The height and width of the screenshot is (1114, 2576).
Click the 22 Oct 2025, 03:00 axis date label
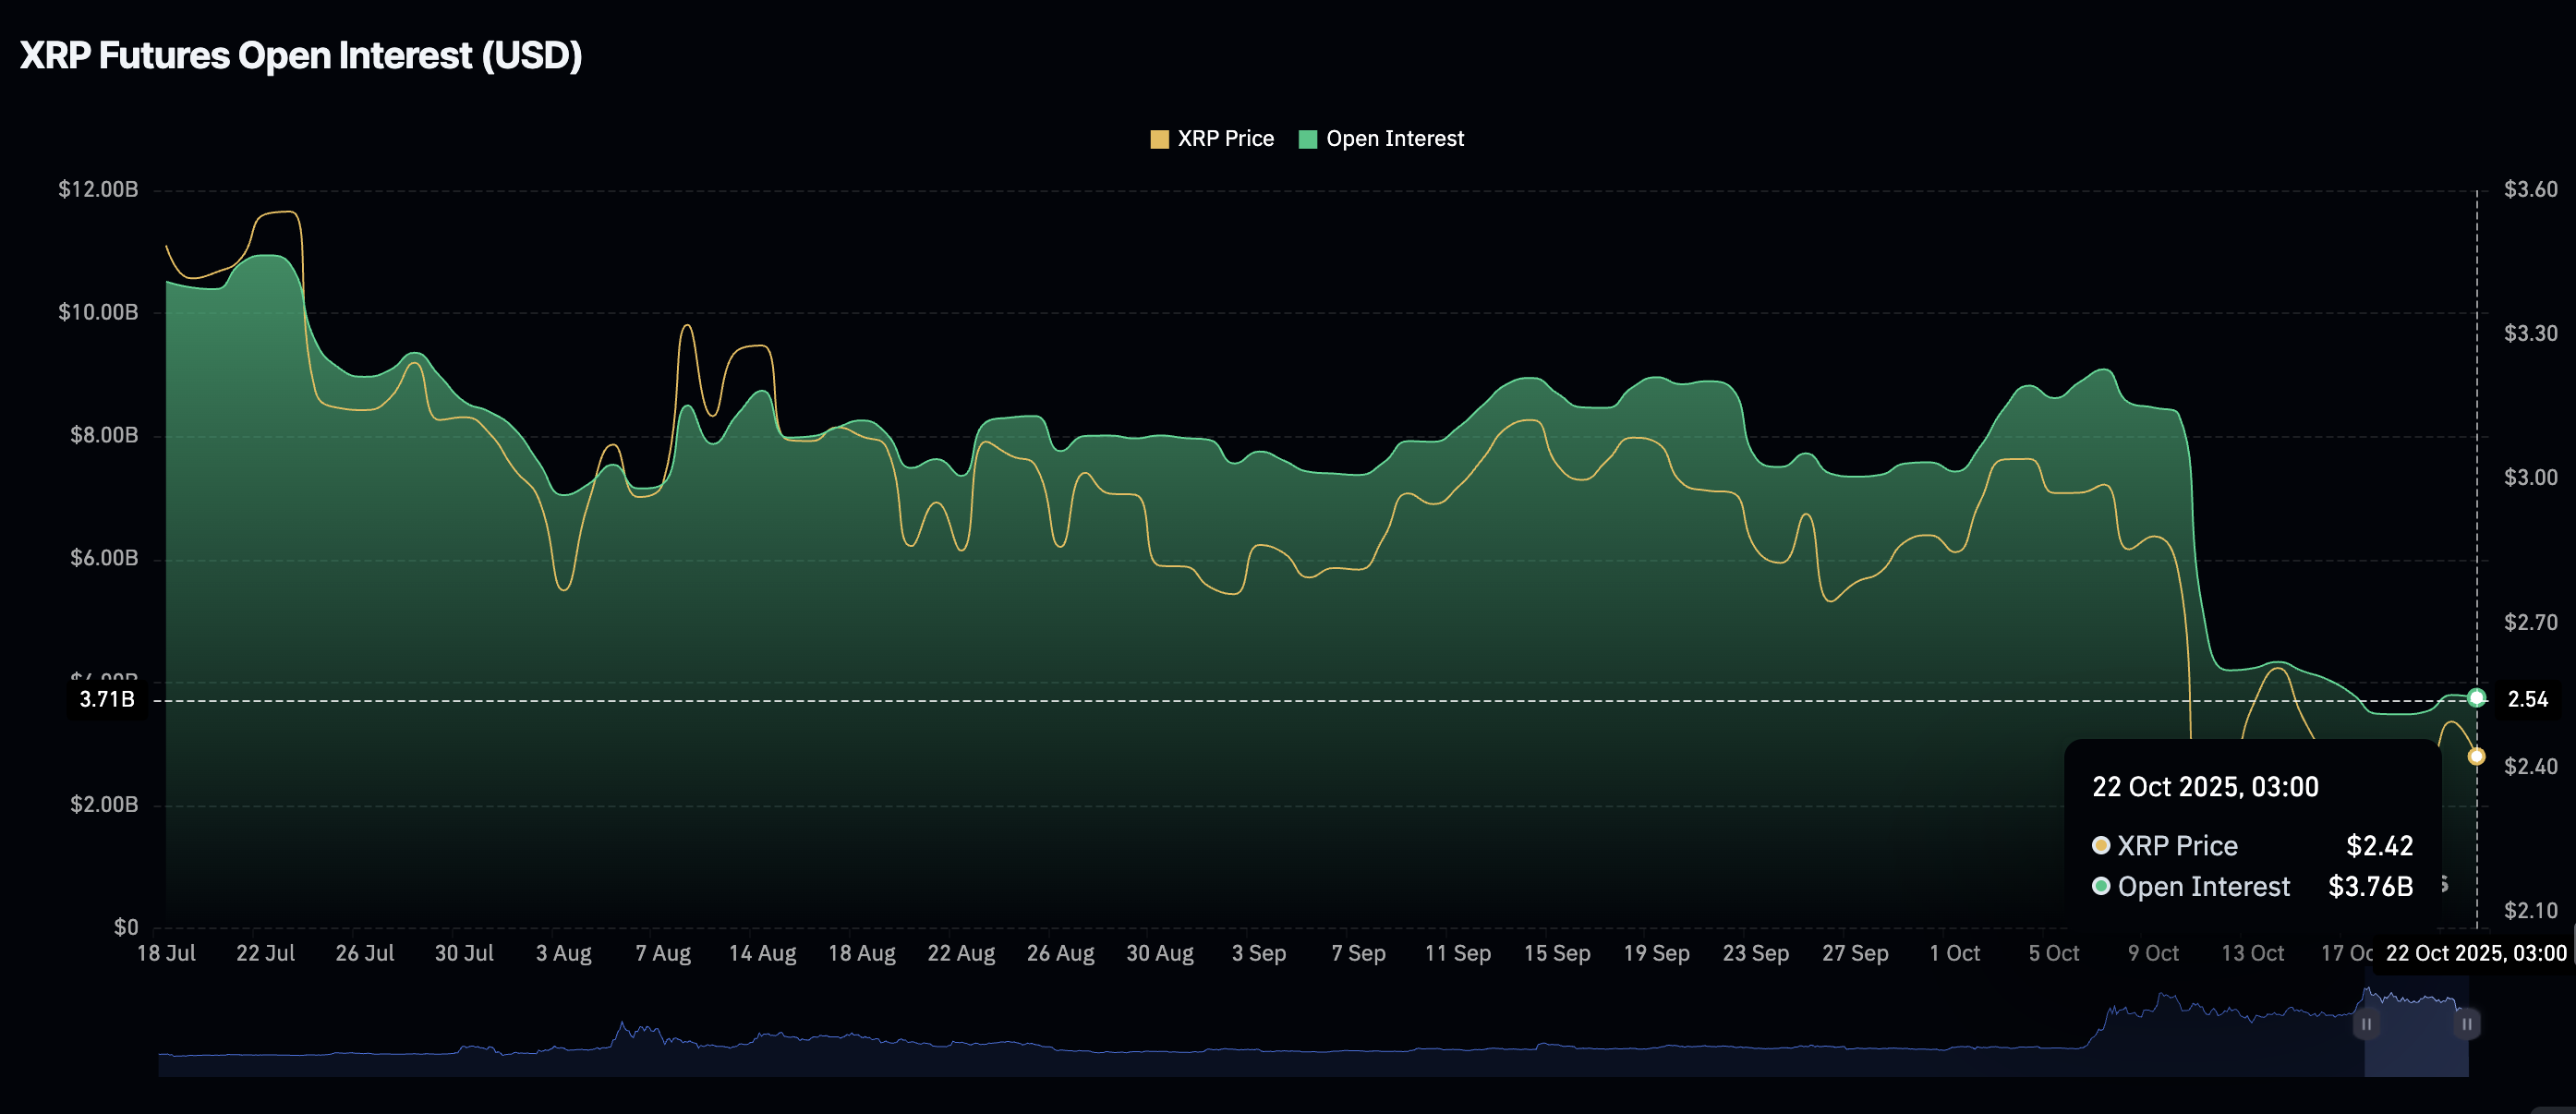[x=2475, y=953]
